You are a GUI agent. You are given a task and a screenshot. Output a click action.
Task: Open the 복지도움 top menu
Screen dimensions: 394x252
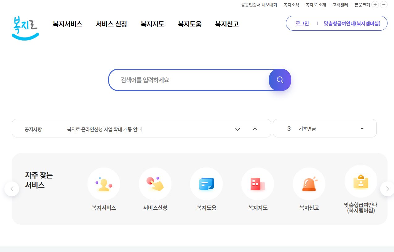(190, 24)
